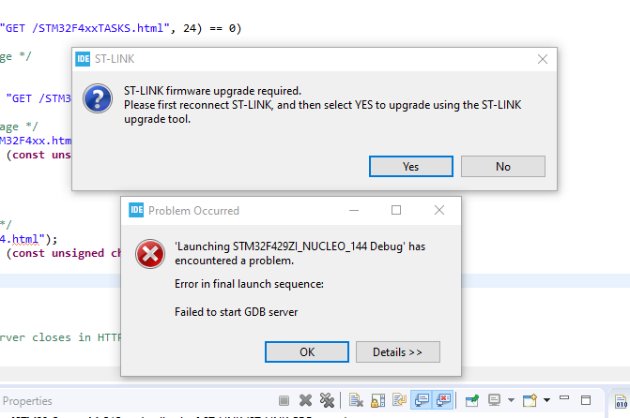
Task: Click Remove All Terminated Launches double-X icon
Action: (327, 400)
